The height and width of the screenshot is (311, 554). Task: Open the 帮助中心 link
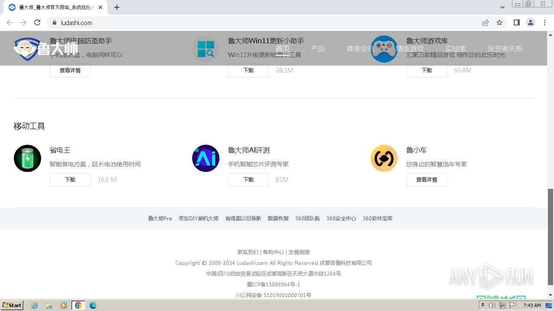tap(274, 252)
